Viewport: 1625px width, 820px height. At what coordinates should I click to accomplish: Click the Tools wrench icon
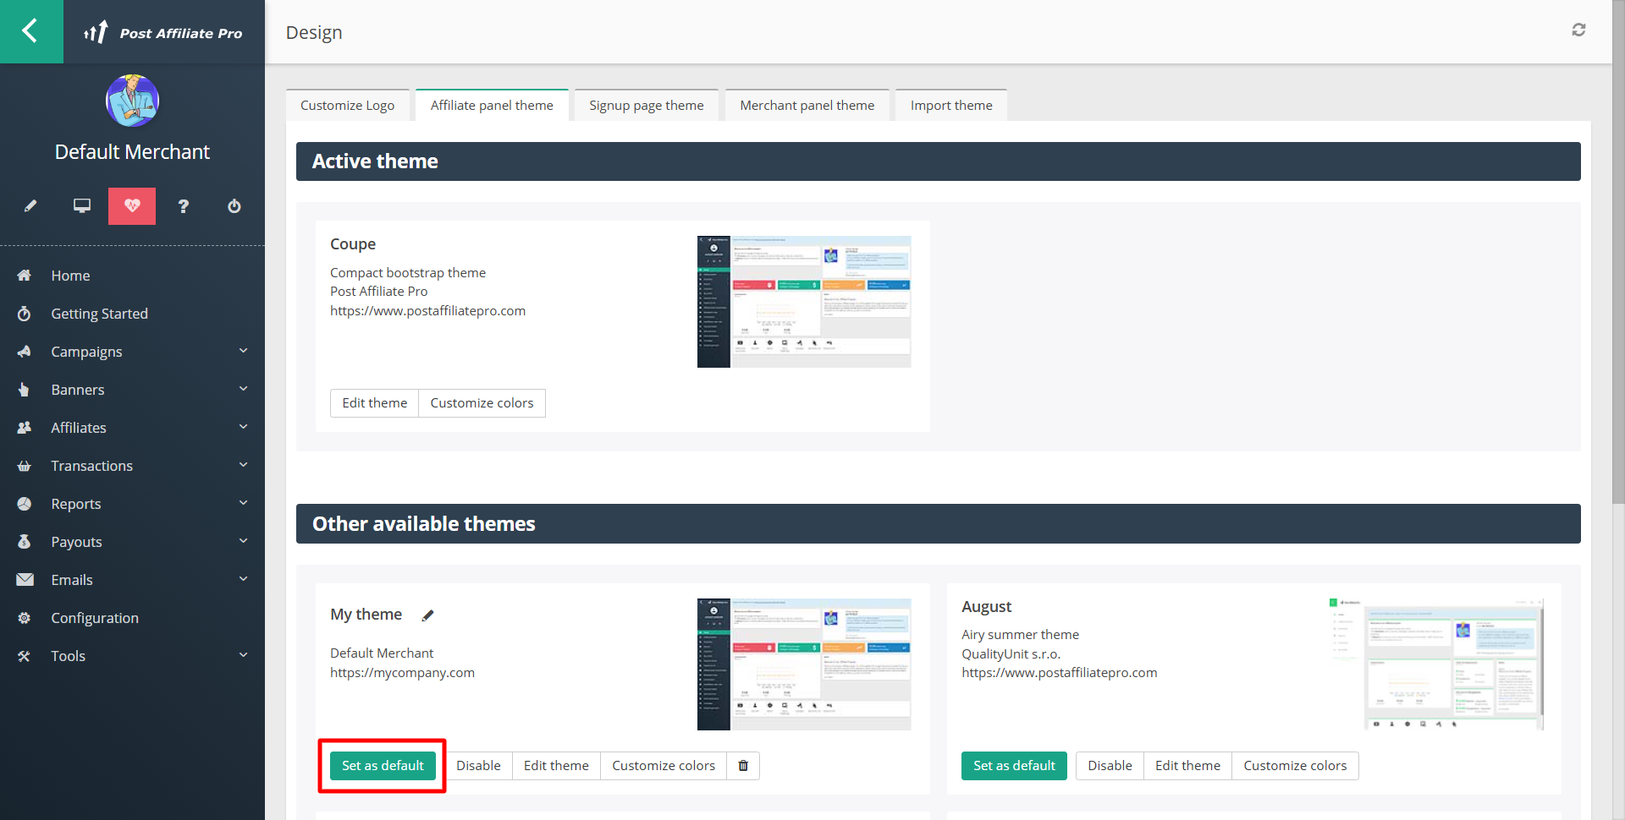pos(25,656)
